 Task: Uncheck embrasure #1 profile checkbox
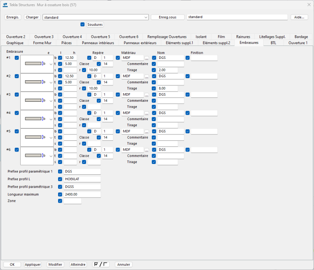click(17, 58)
